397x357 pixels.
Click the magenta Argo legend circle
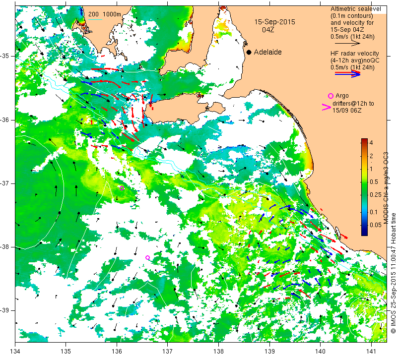[331, 96]
